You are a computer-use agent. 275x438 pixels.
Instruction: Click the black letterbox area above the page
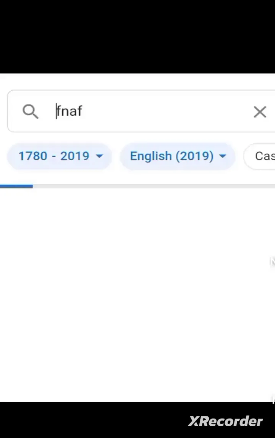[137, 36]
